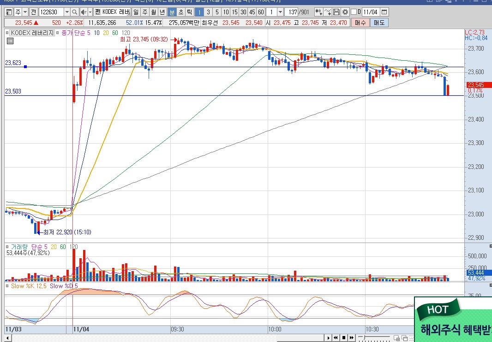Select the 월 (monthly) period tab
Viewport: 492px width, 342px height.
coord(153,12)
